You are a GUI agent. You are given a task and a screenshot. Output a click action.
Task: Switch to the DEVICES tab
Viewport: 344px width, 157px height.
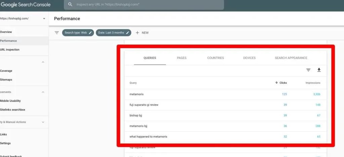click(249, 58)
